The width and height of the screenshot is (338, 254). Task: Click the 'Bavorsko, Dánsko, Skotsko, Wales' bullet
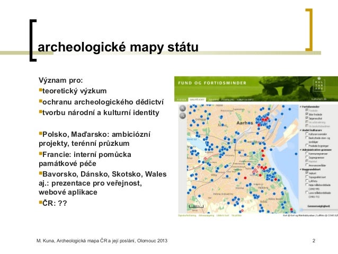[x=103, y=183]
